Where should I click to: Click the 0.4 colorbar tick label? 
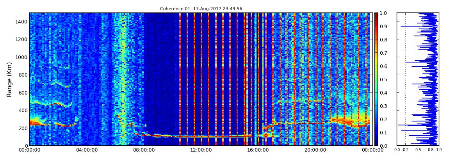(384, 93)
